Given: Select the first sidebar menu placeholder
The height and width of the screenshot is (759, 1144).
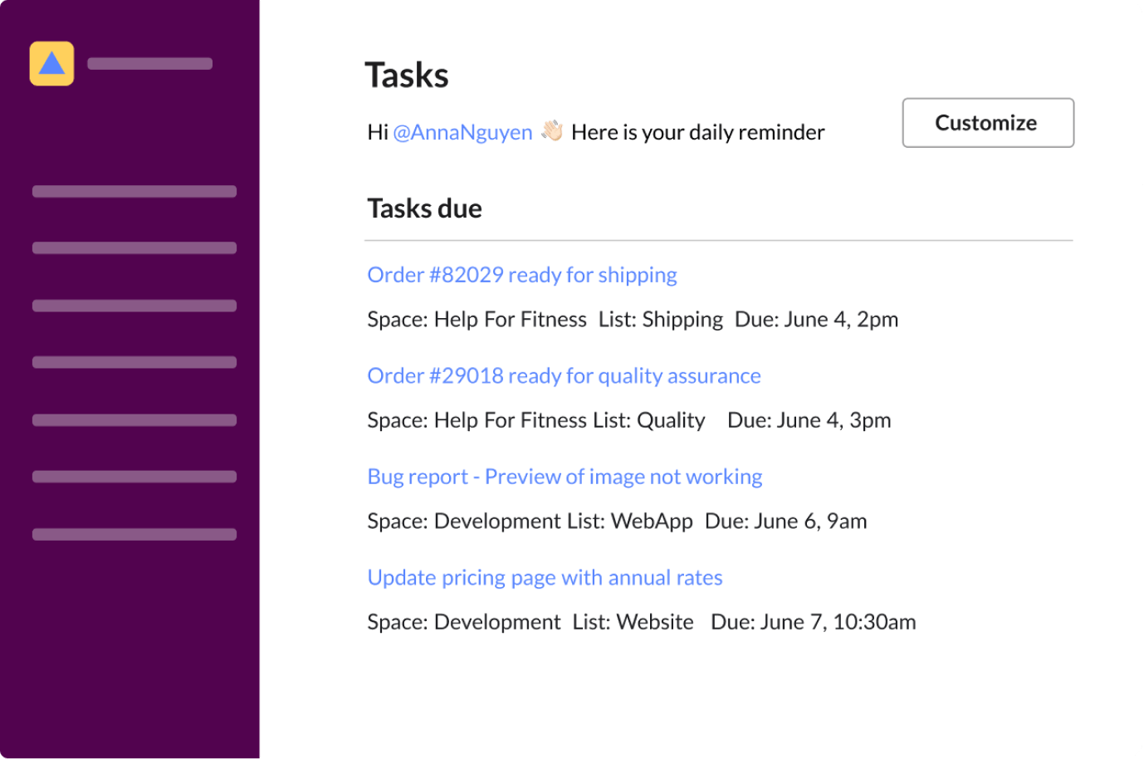Looking at the screenshot, I should (x=134, y=192).
